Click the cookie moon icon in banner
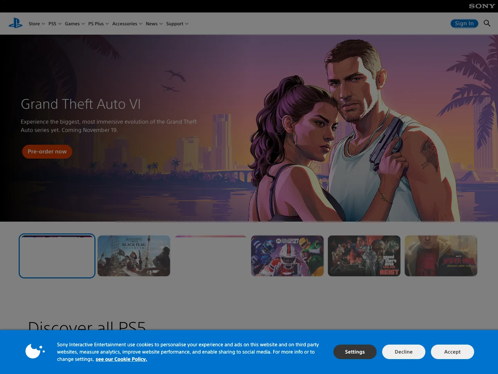Viewport: 498px width, 374px height. click(35, 351)
